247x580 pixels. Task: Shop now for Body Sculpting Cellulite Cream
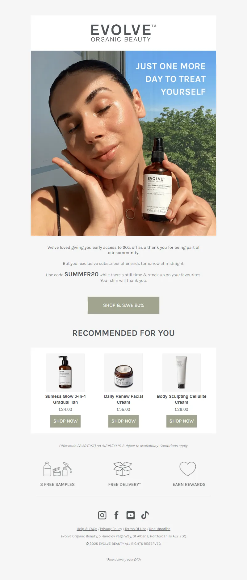click(182, 421)
